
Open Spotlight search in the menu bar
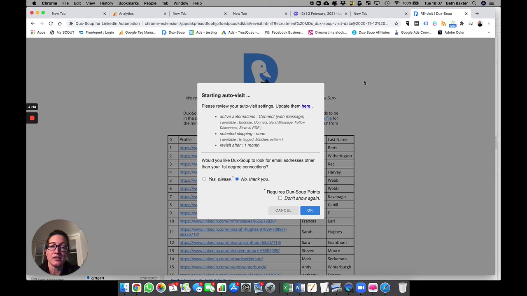point(474,3)
